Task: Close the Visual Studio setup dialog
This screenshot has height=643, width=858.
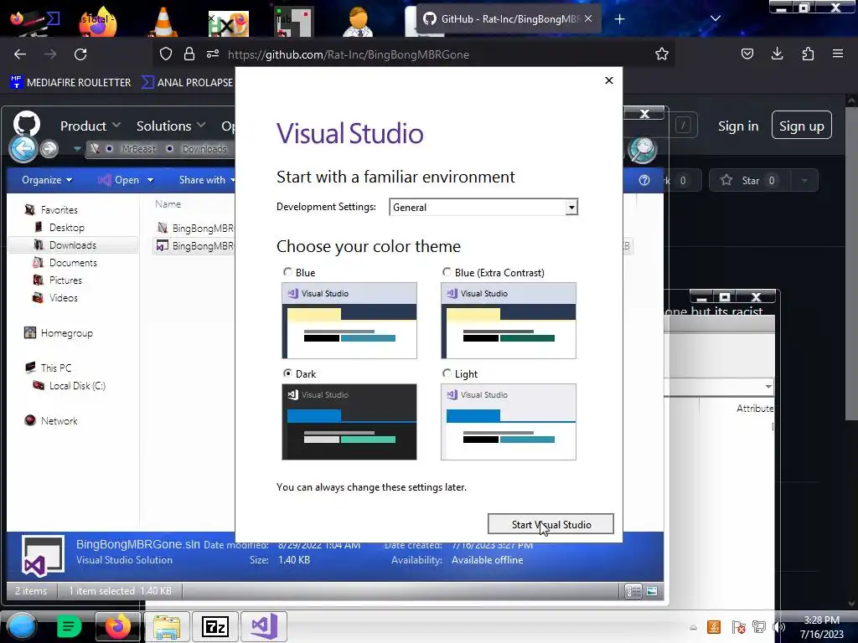Action: coord(609,80)
